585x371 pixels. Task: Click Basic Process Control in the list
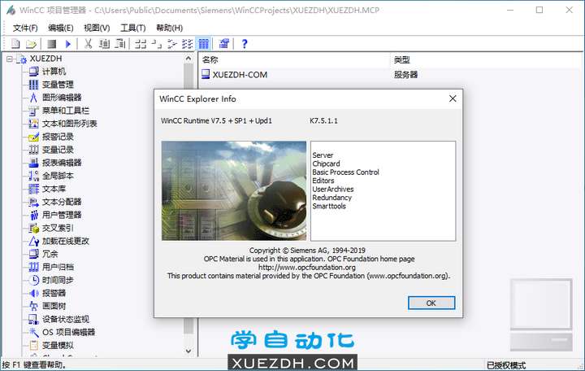(345, 172)
